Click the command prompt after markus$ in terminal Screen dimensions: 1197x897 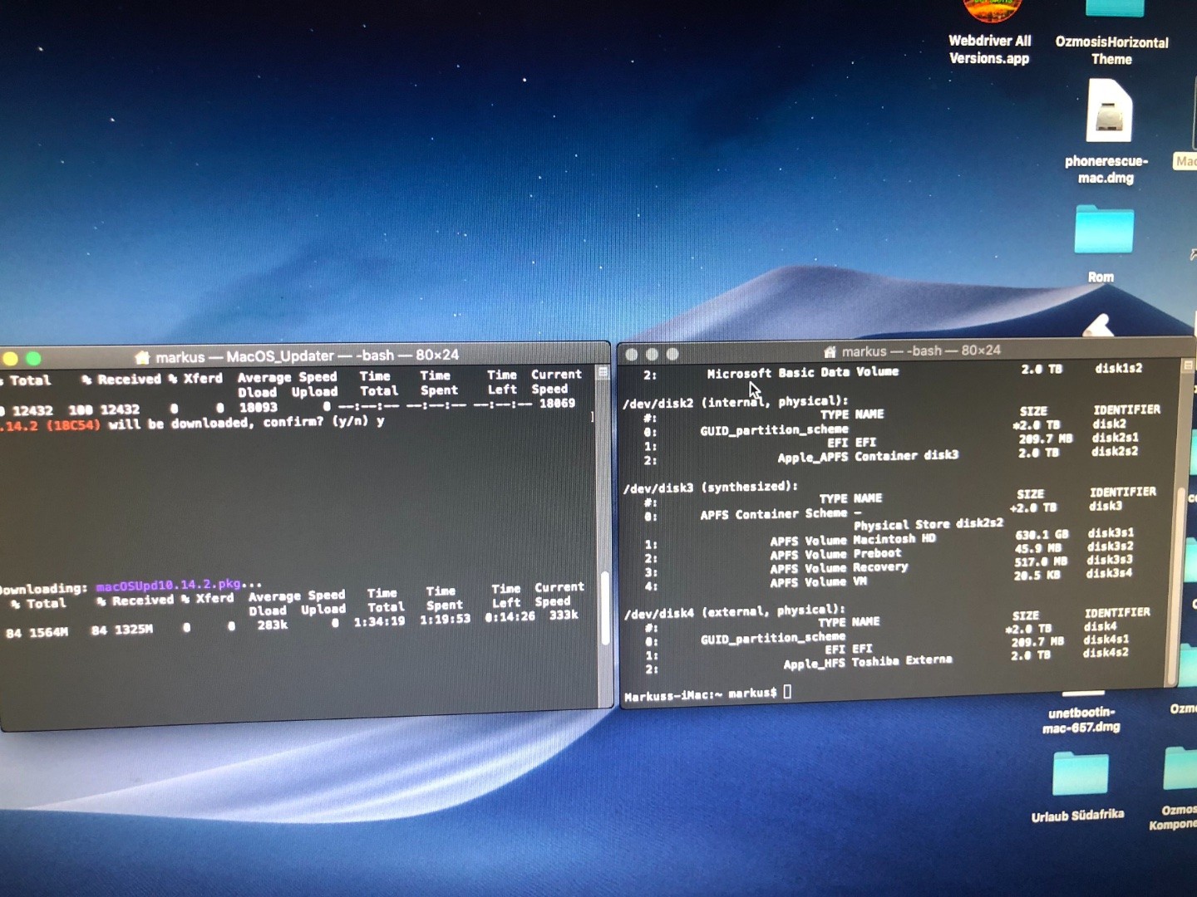coord(787,692)
